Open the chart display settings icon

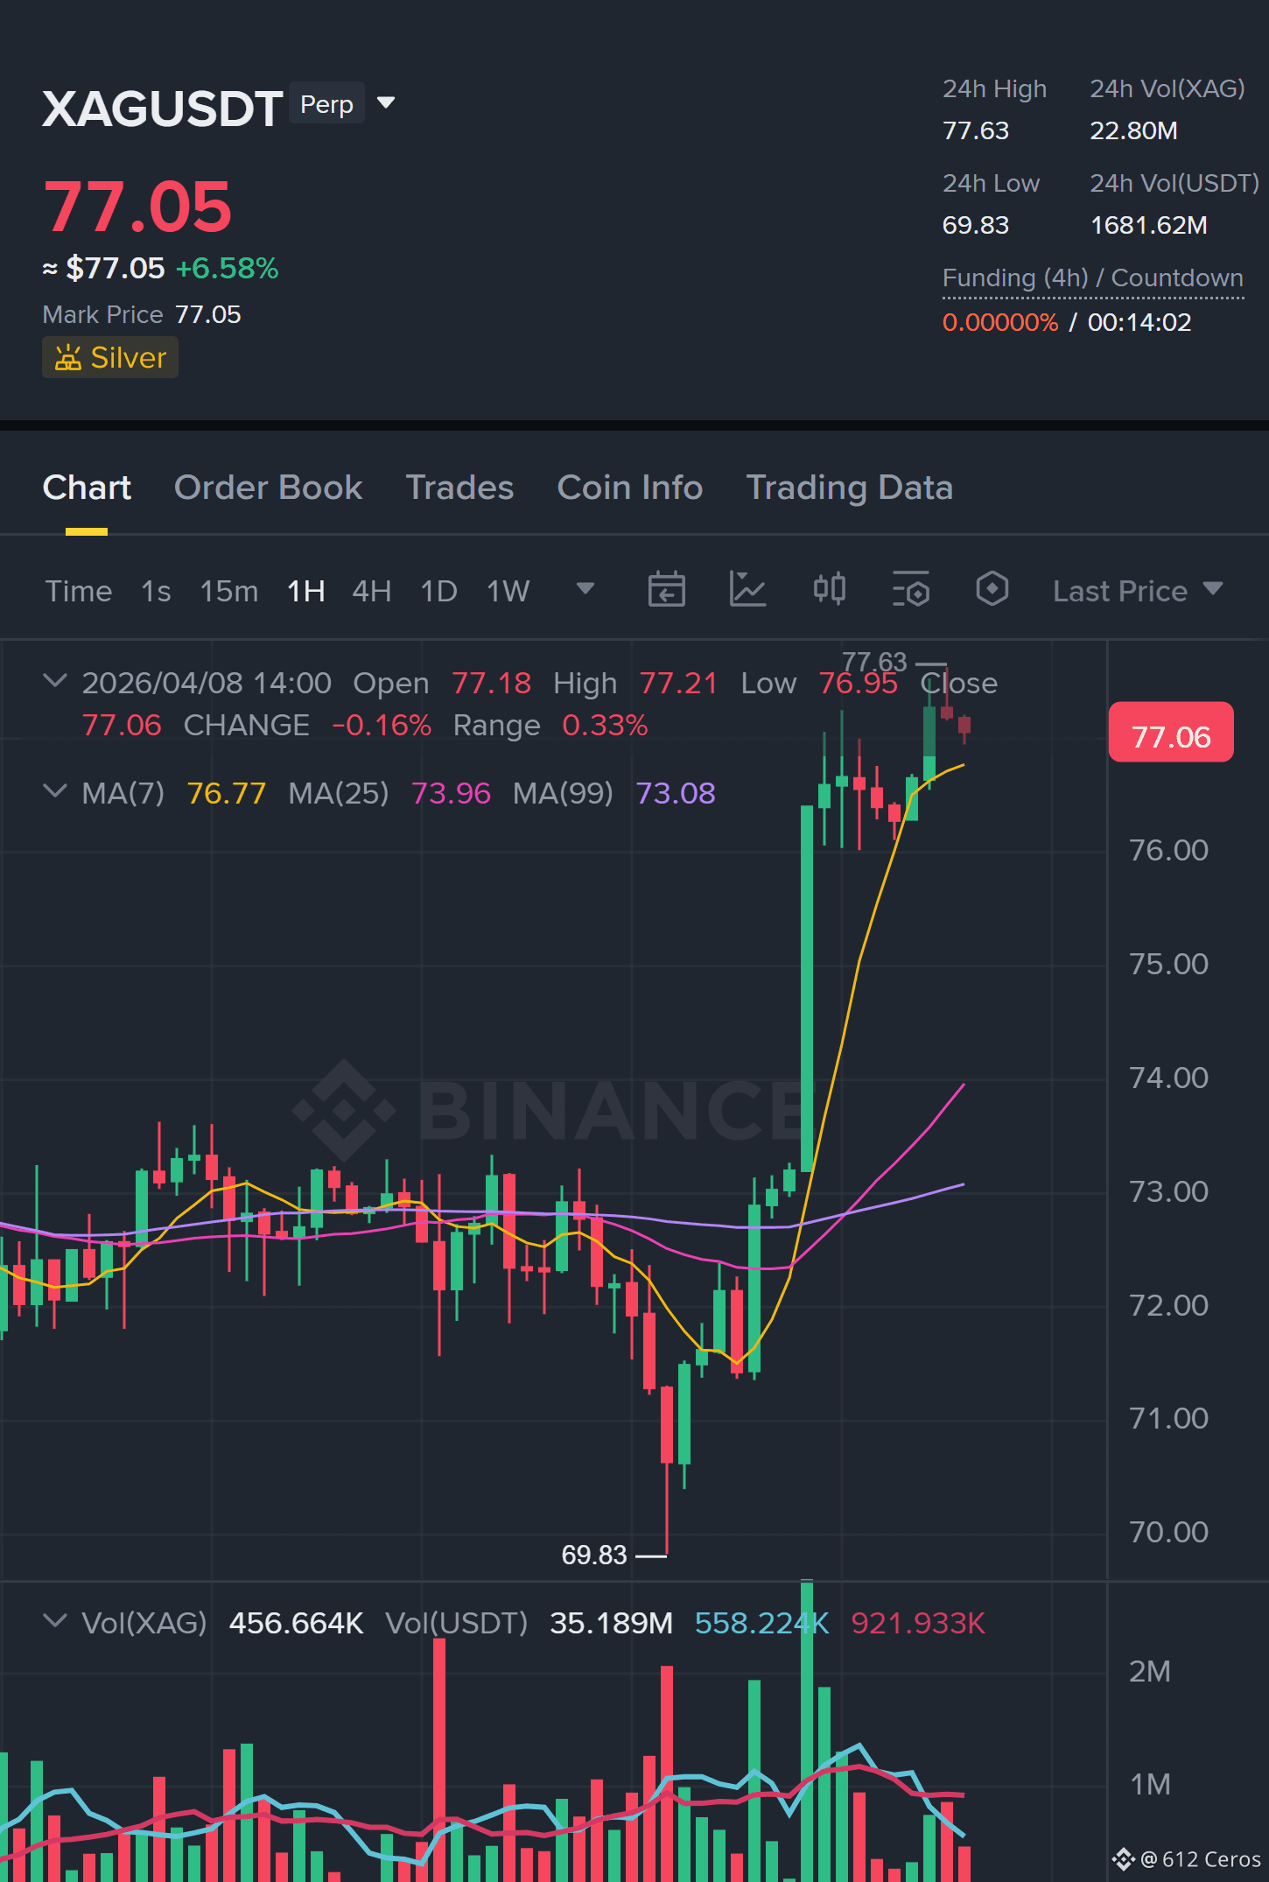(x=910, y=589)
